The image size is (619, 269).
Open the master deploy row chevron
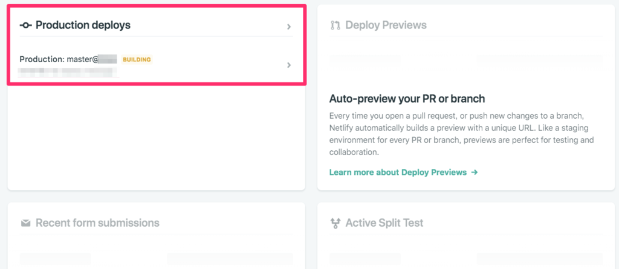coord(289,65)
